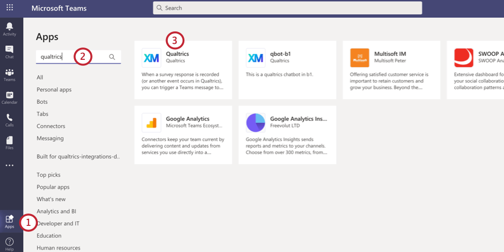
Task: Open the Developer and IT category
Action: pos(58,224)
